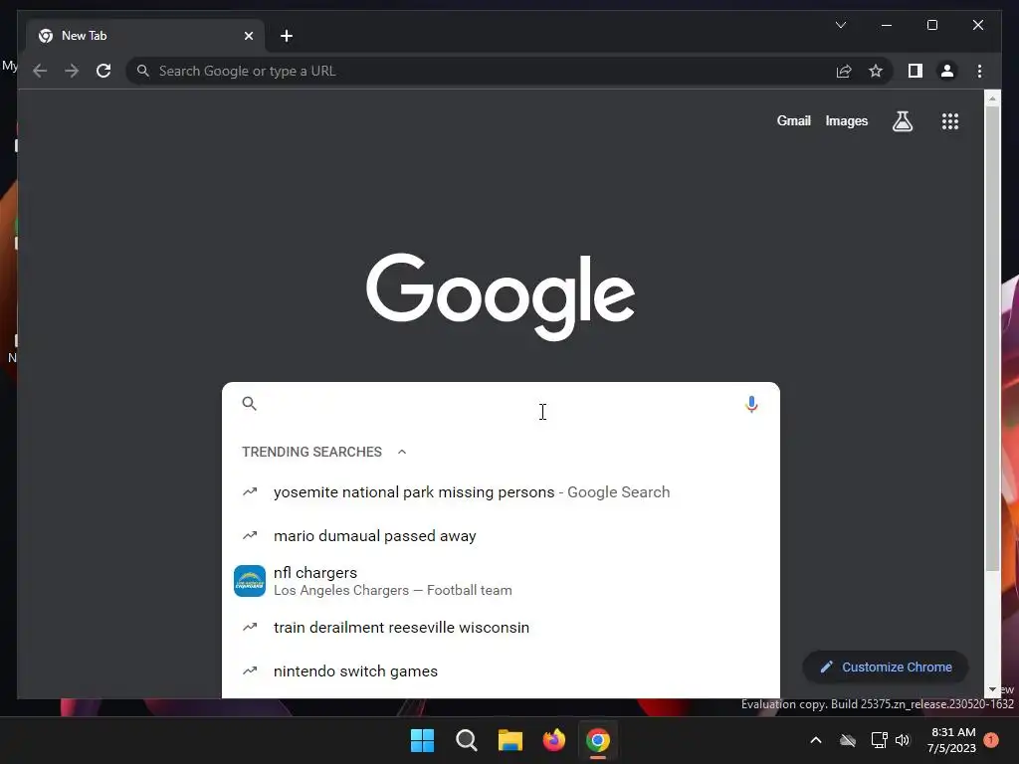Click the trending arrow icon beside yosemite
Image resolution: width=1019 pixels, height=764 pixels.
(x=250, y=491)
